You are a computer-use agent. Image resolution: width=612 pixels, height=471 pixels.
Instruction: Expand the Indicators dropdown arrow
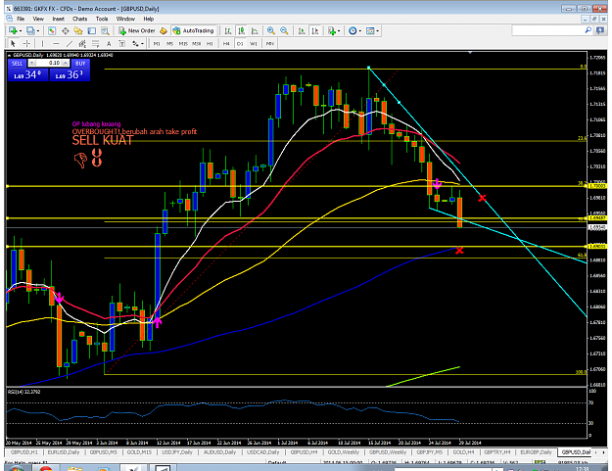(339, 30)
